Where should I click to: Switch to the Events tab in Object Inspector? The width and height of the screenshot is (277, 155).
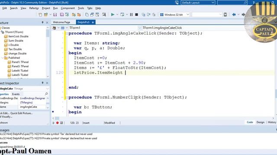[16, 94]
